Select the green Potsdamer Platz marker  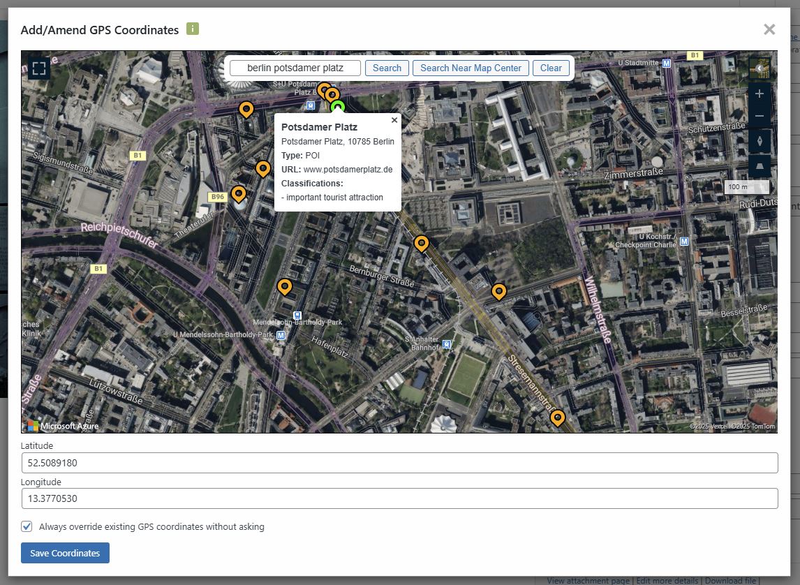[339, 106]
